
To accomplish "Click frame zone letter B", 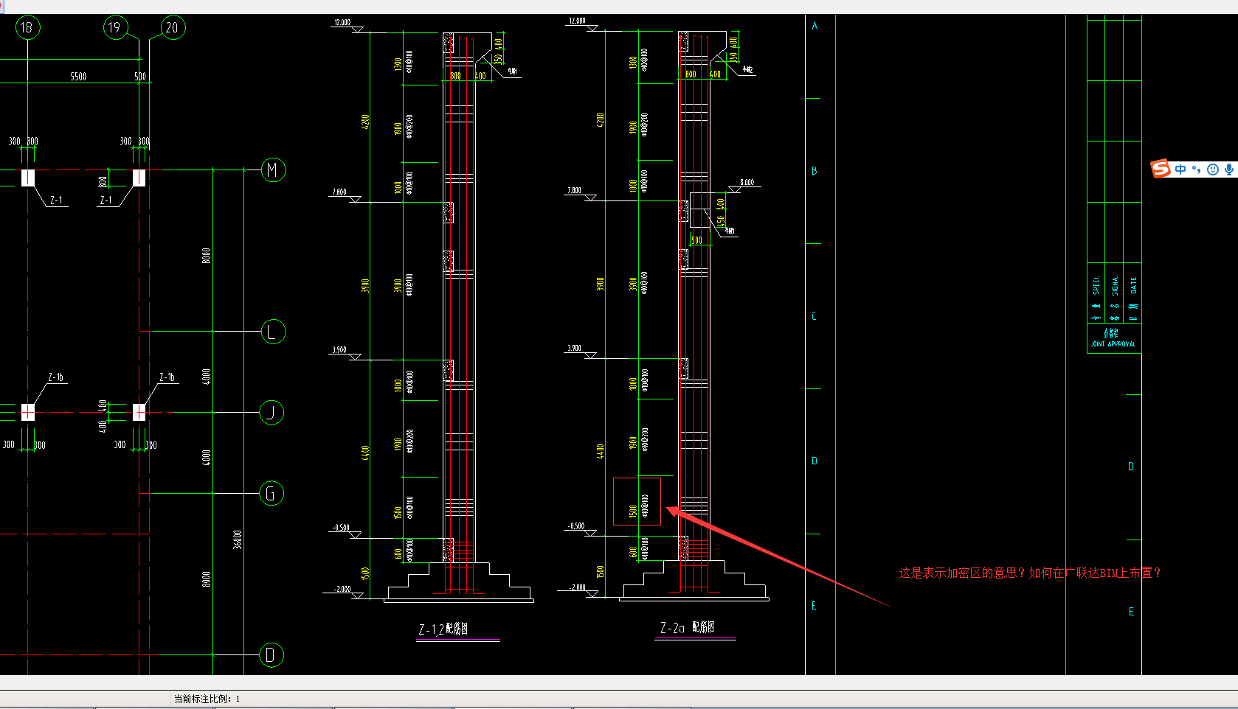I will click(815, 171).
